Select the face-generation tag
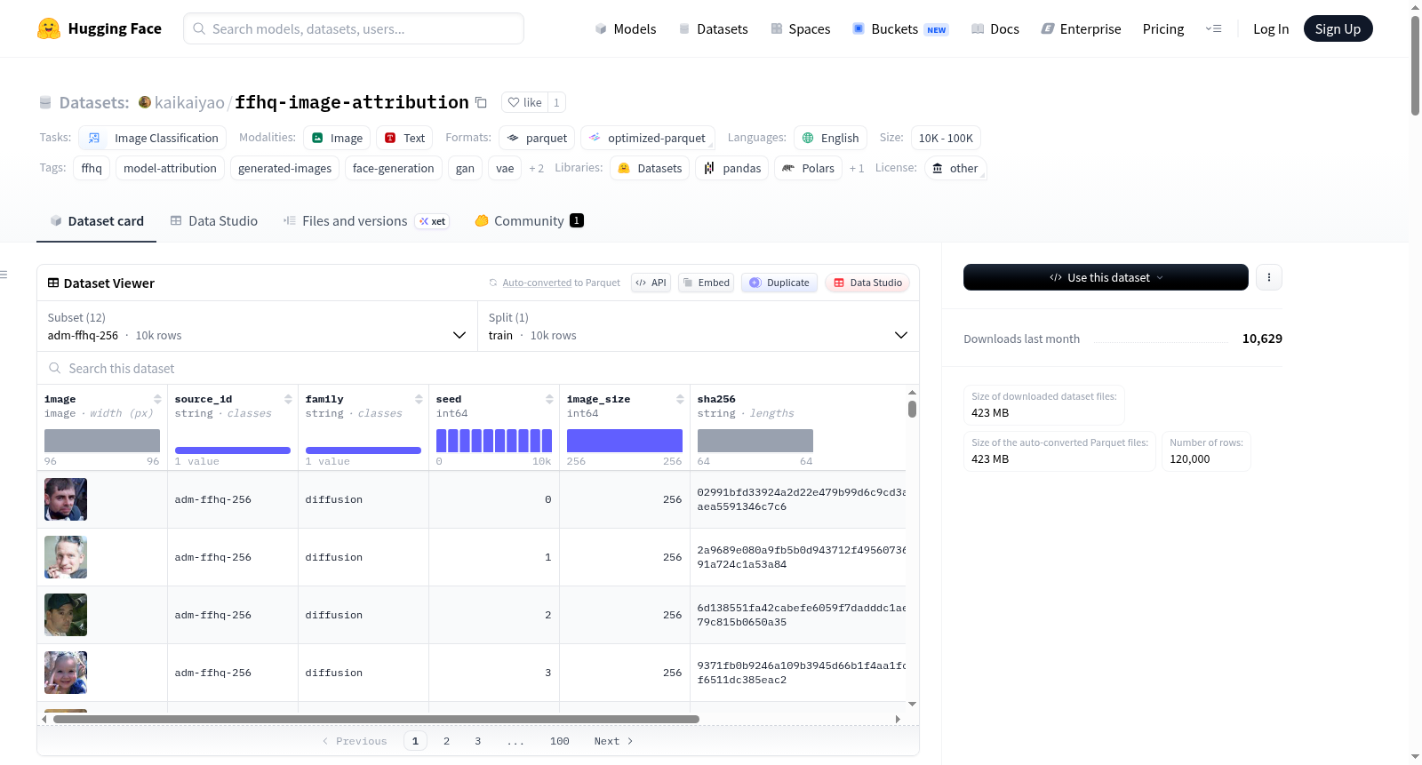This screenshot has height=765, width=1422. coord(393,168)
